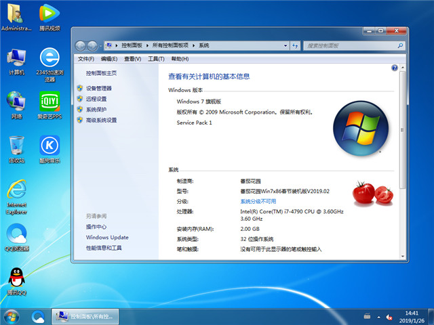Screen dimensions: 434x325
Task: Click the refresh button next to address bar
Action: point(295,45)
